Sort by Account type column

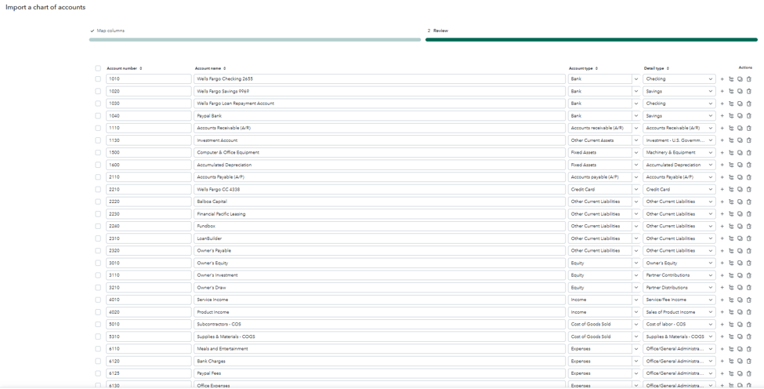tap(596, 69)
